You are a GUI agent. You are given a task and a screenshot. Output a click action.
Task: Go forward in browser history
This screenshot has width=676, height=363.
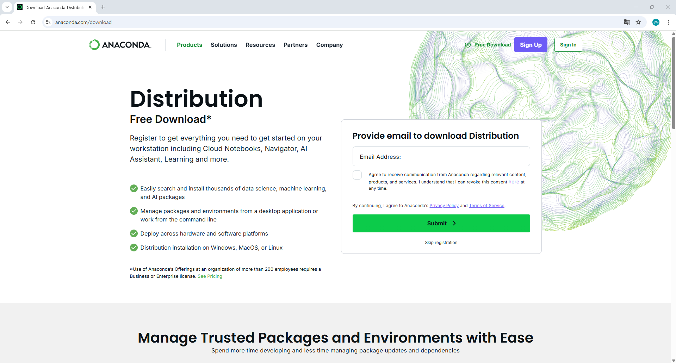20,22
